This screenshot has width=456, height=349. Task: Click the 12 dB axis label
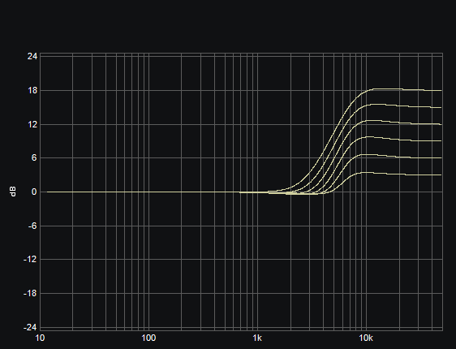pyautogui.click(x=32, y=124)
